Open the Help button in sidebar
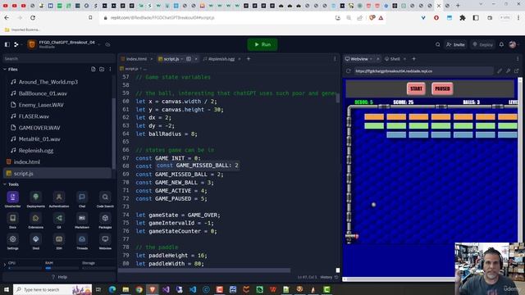Screen dimensions: 525x295 pyautogui.click(x=59, y=277)
